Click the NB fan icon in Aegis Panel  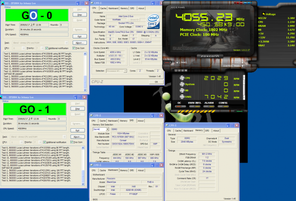click(x=182, y=90)
